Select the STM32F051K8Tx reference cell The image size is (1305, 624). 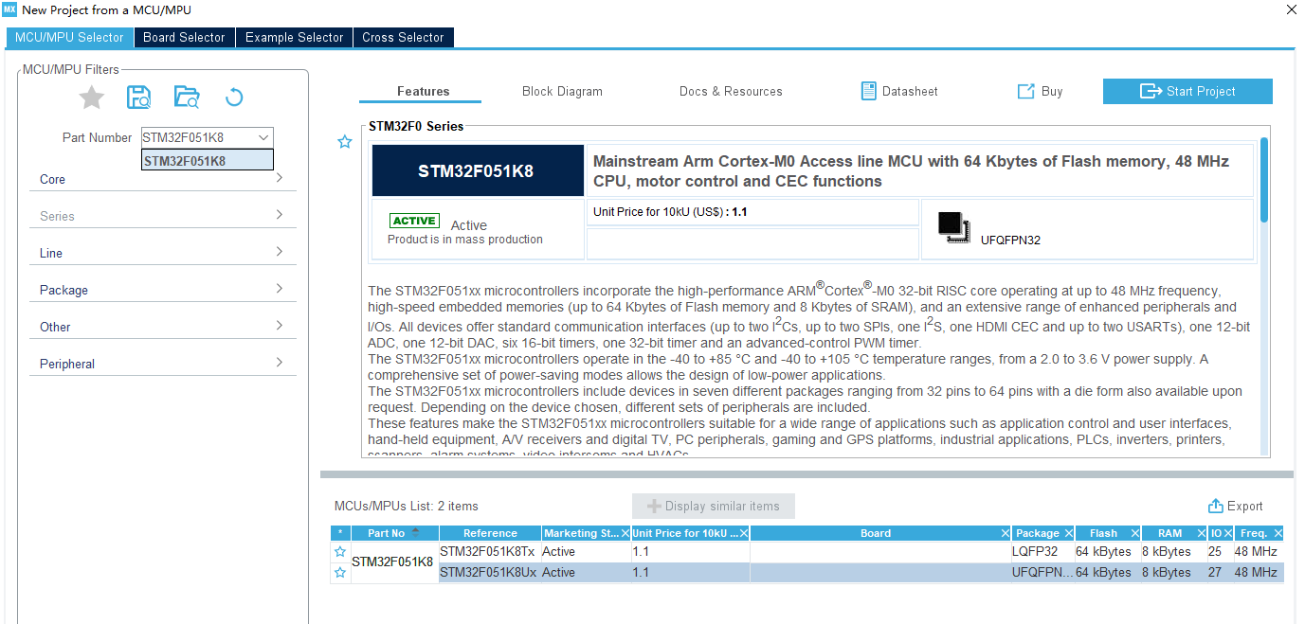coord(490,551)
